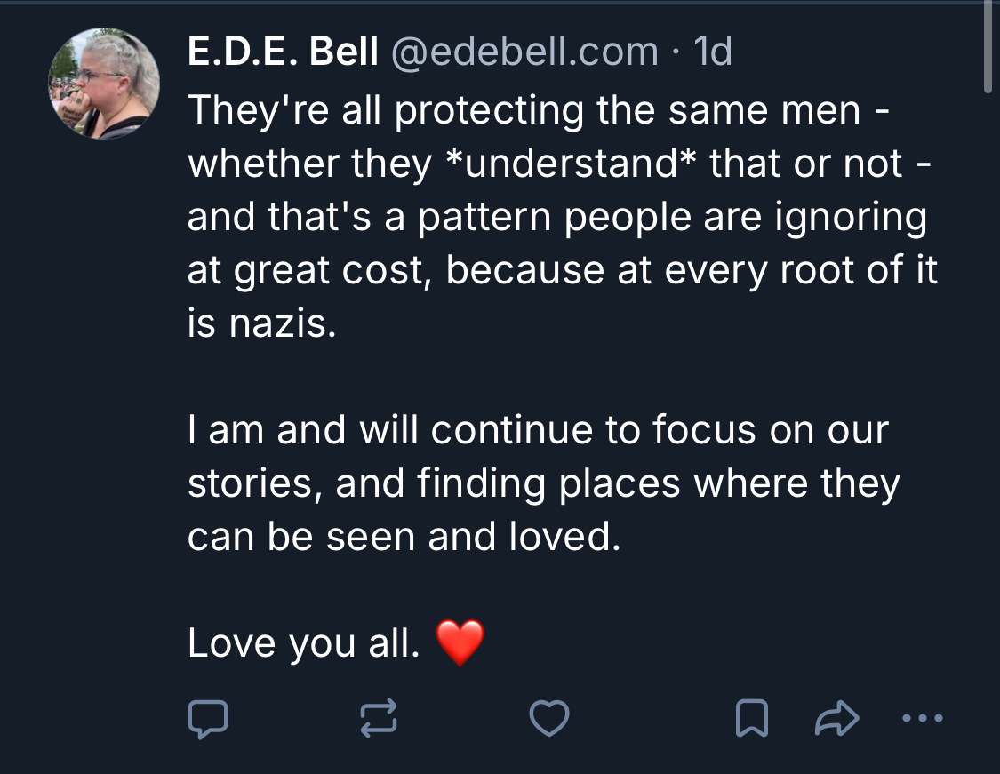Click the scrollbar thumb on the right edge
1000x774 pixels.
pos(988,47)
